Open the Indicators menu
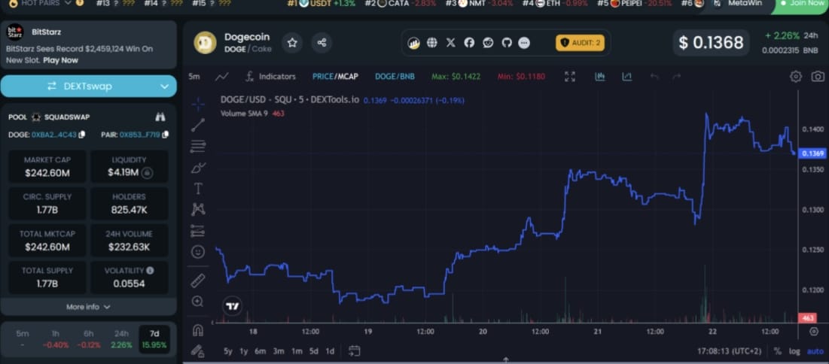Viewport: 829px width, 364px height. pos(270,77)
